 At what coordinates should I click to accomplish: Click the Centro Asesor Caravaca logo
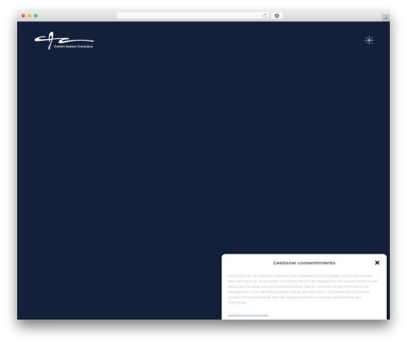pyautogui.click(x=64, y=41)
